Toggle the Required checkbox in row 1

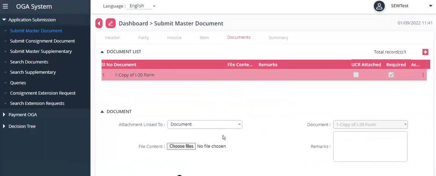tap(391, 75)
